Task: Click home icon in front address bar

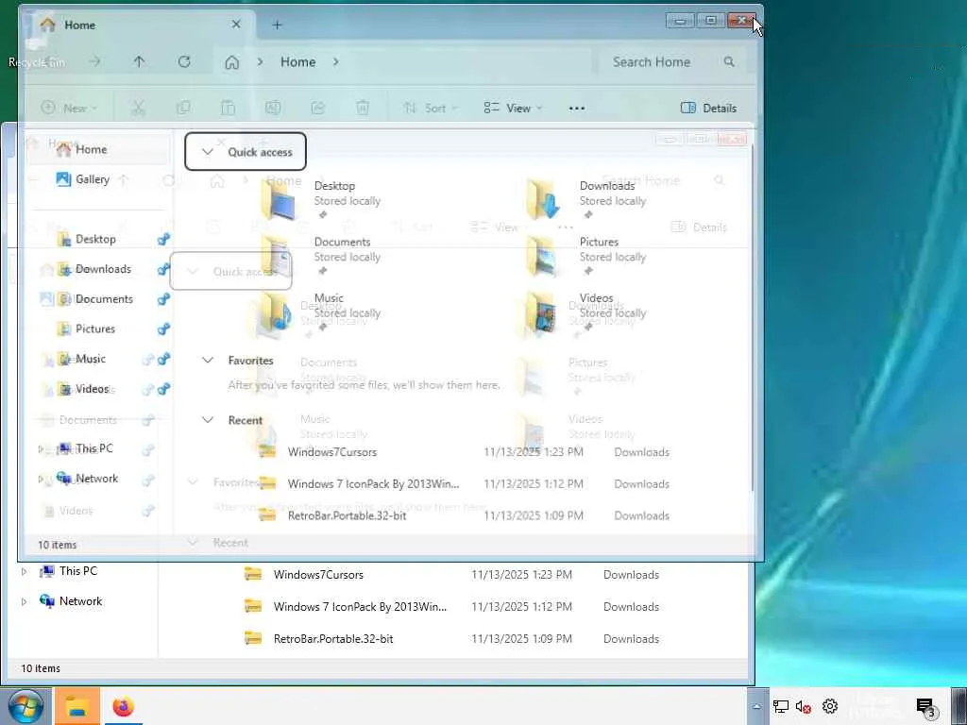Action: click(x=232, y=62)
